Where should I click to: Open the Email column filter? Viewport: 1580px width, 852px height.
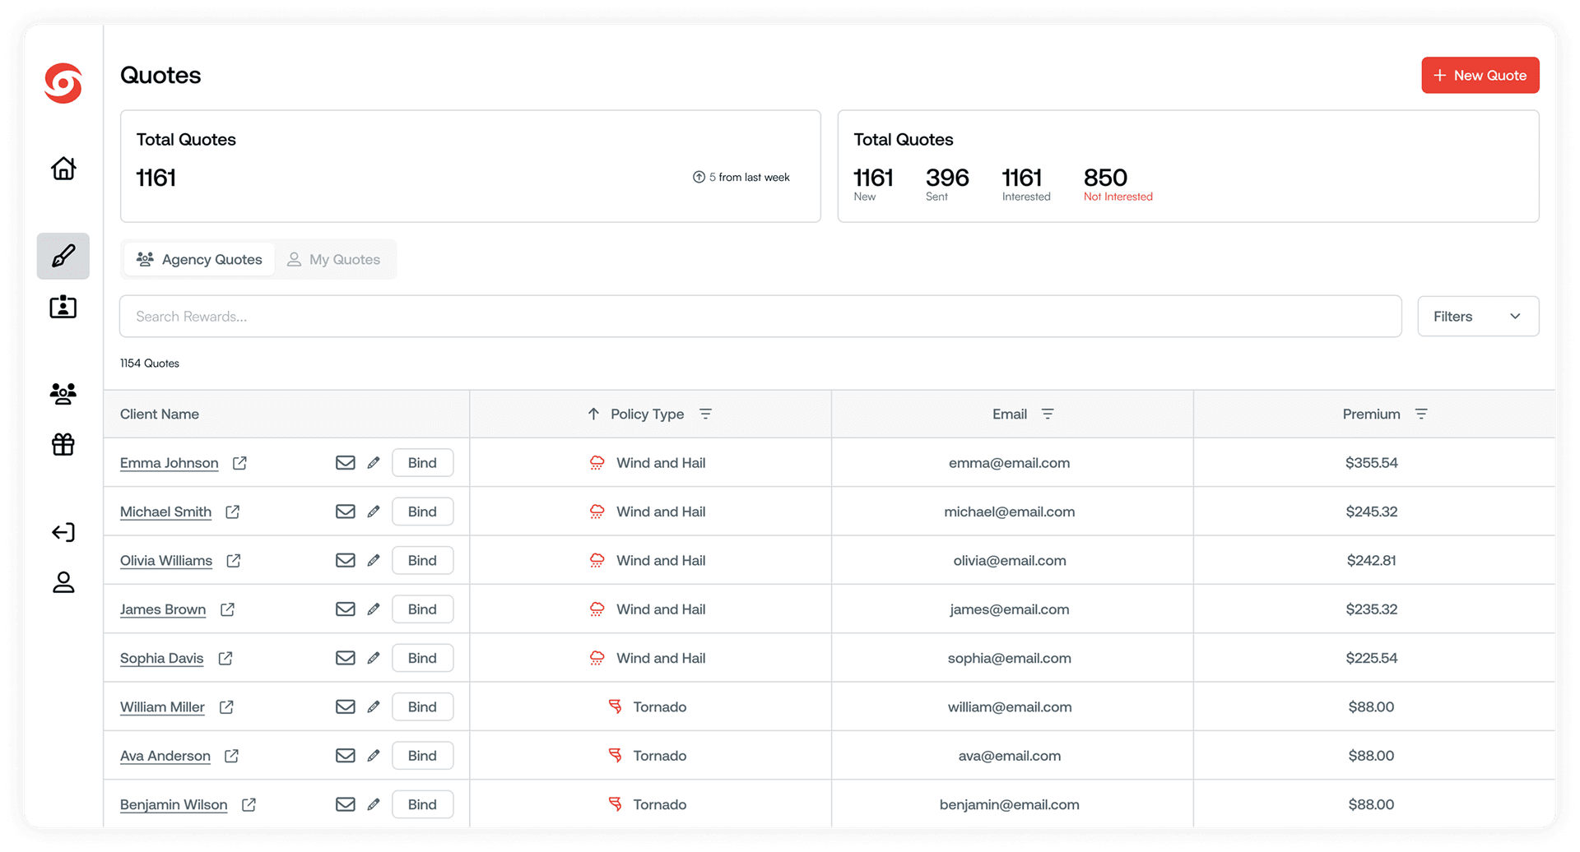[1048, 414]
